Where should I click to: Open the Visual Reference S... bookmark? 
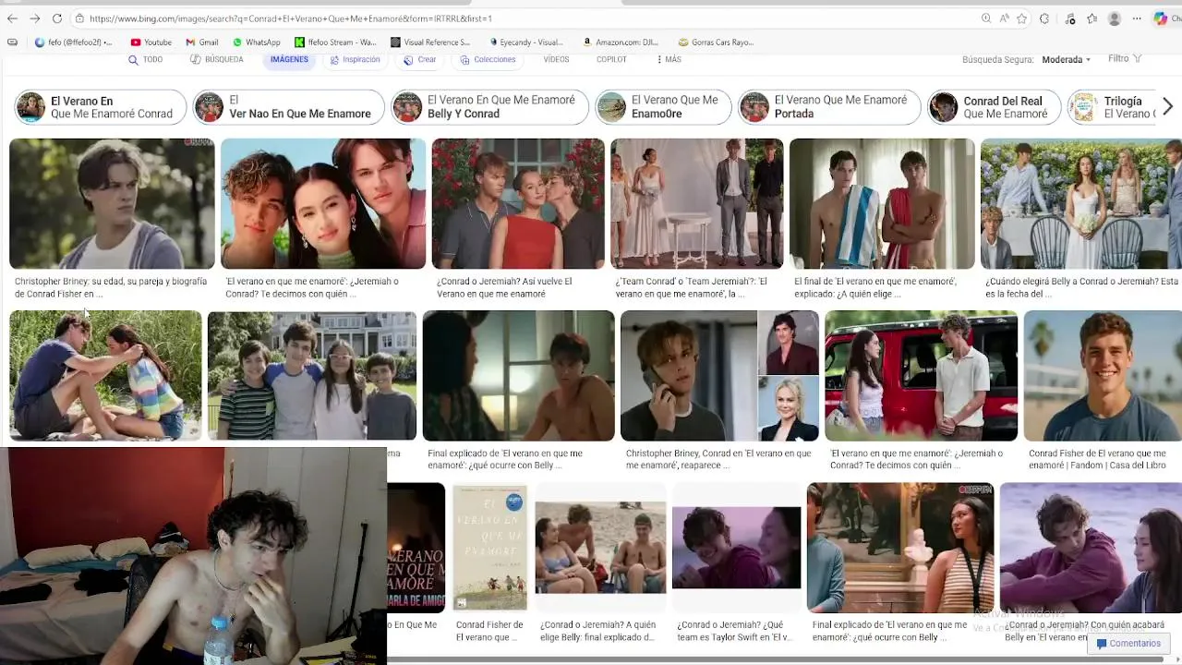[x=430, y=42]
